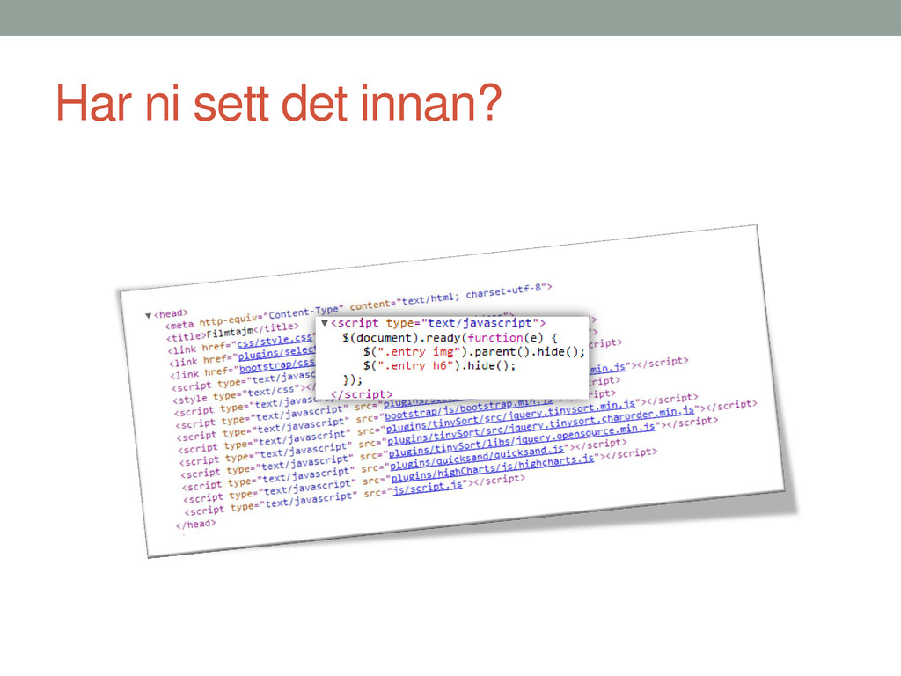Click the $(".entry h6").hide(); line
901x676 pixels.
click(x=440, y=365)
